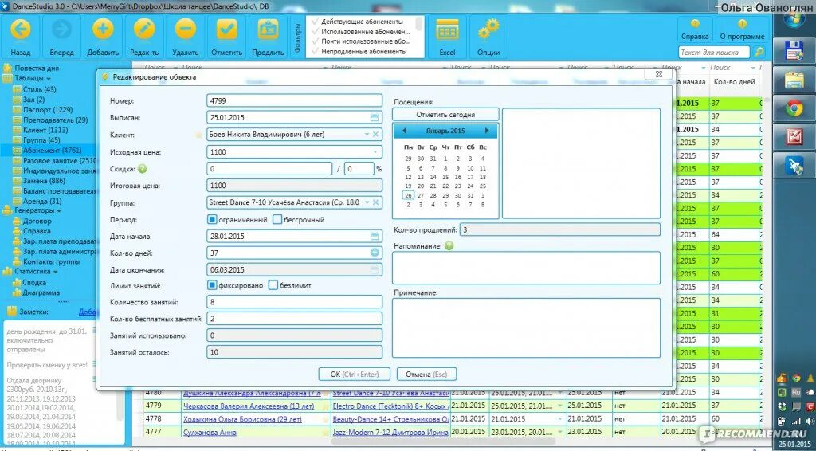Collapse the Статистика tree section
The width and height of the screenshot is (816, 451).
pos(55,272)
